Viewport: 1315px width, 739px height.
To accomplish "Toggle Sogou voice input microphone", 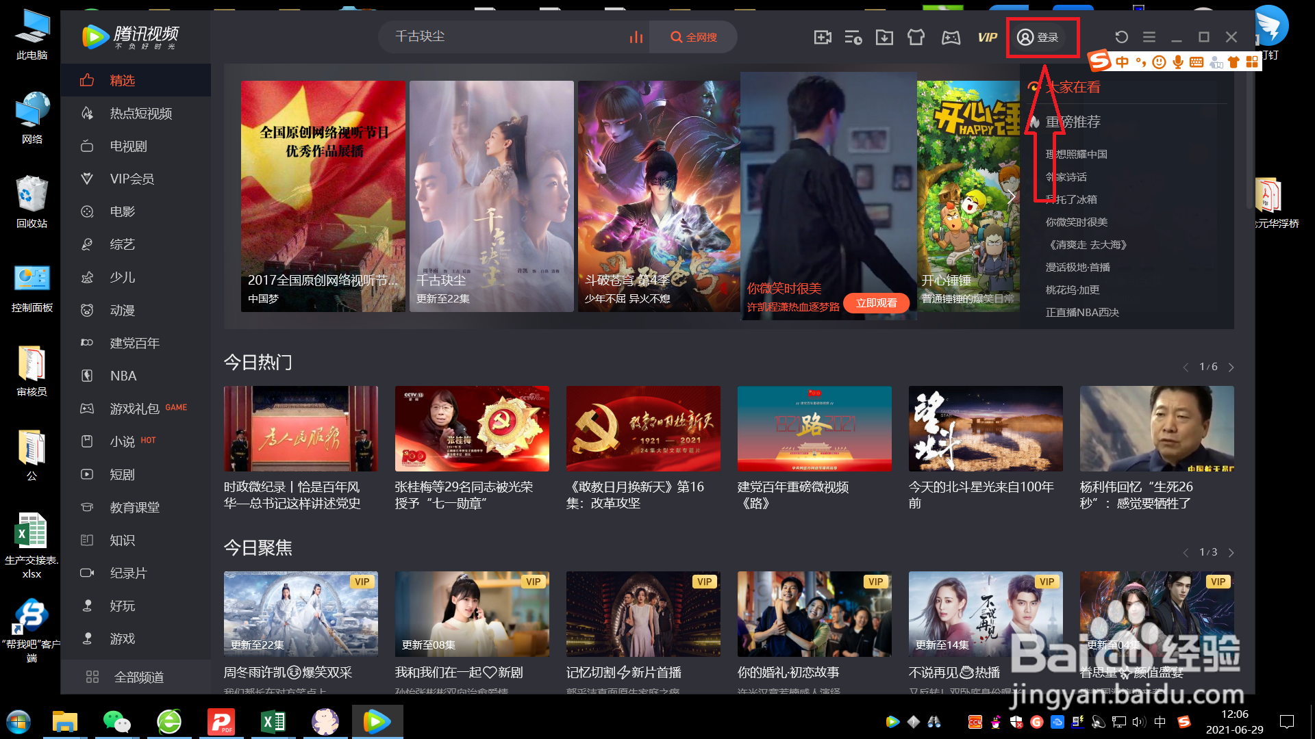I will pos(1177,62).
